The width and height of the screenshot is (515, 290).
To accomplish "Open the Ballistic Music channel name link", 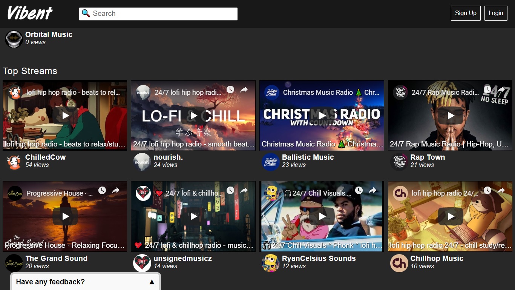I will [x=308, y=157].
